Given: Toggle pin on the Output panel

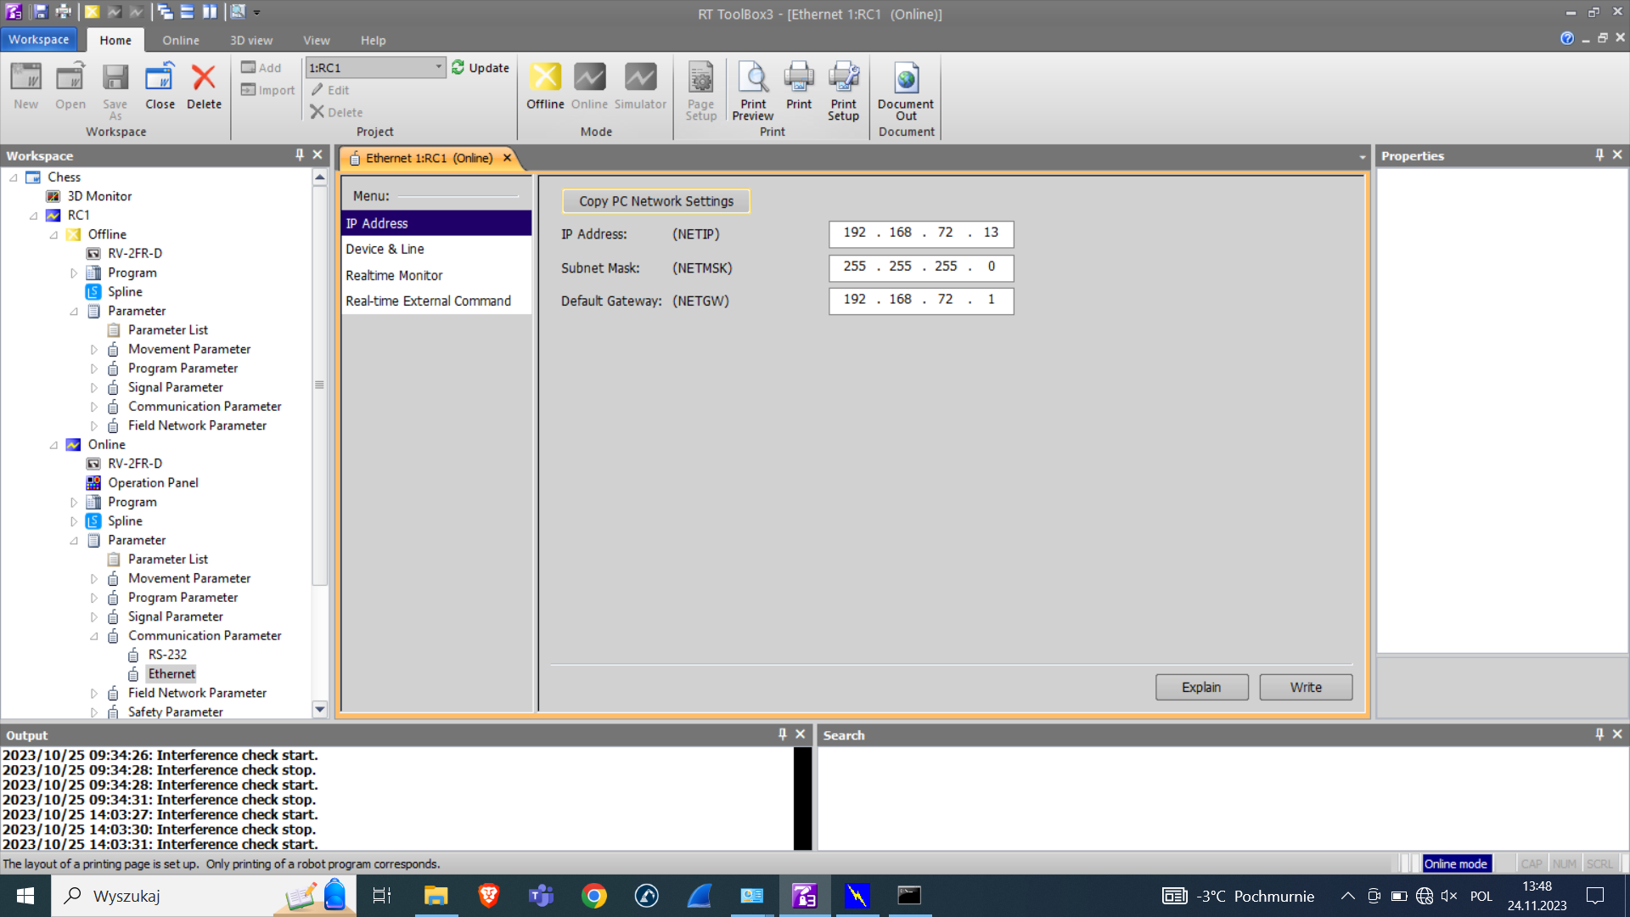Looking at the screenshot, I should [x=782, y=734].
